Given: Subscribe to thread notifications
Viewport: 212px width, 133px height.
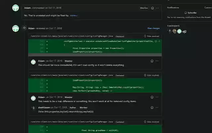Looking at the screenshot, I should tap(190, 13).
